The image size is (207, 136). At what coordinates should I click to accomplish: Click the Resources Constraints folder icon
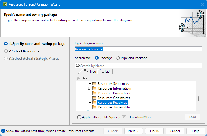pyautogui.click(x=94, y=98)
